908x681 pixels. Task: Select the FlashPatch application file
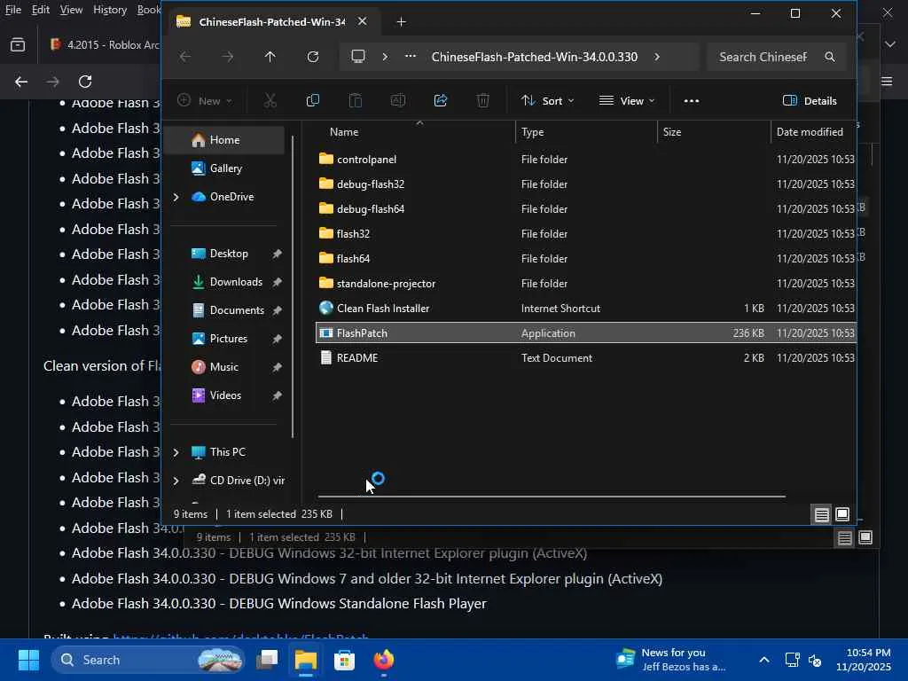(x=586, y=333)
